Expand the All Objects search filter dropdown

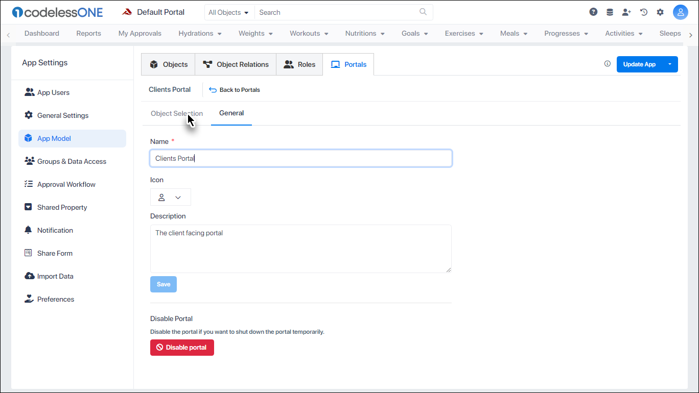[229, 12]
